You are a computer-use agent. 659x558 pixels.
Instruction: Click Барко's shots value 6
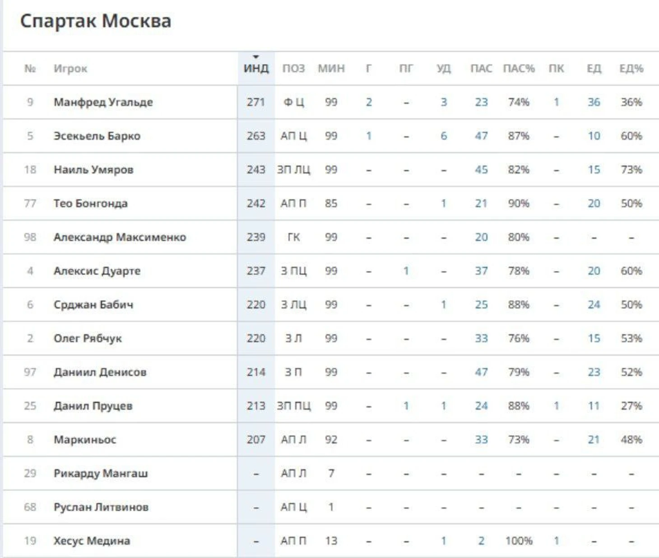(x=444, y=136)
